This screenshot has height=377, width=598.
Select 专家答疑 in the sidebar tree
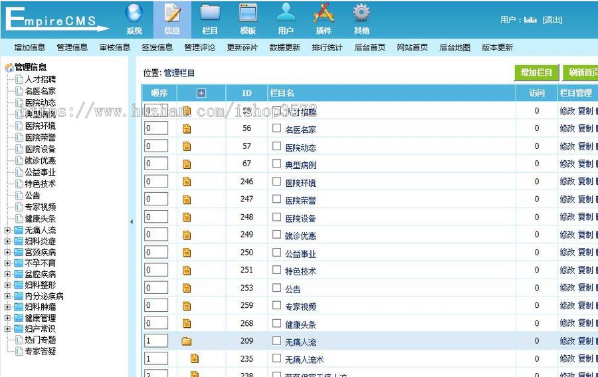[x=41, y=352]
